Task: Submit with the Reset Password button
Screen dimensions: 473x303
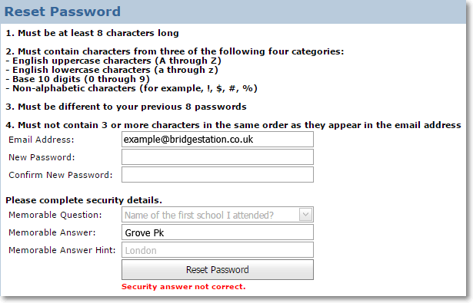Action: pyautogui.click(x=218, y=269)
